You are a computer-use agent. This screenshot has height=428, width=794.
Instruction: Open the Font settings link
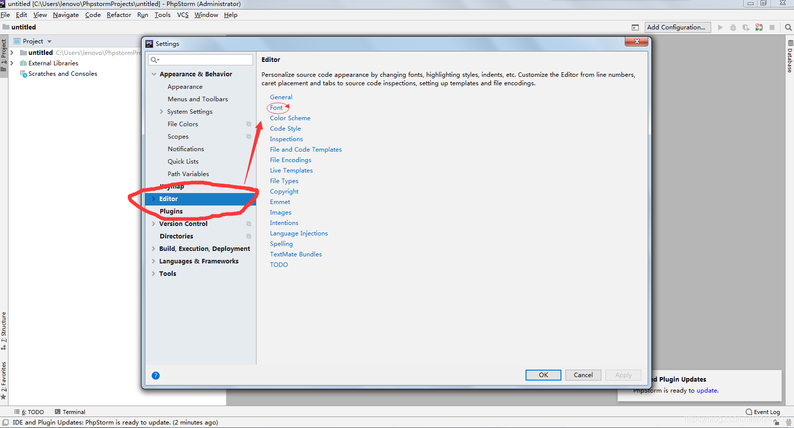click(276, 108)
